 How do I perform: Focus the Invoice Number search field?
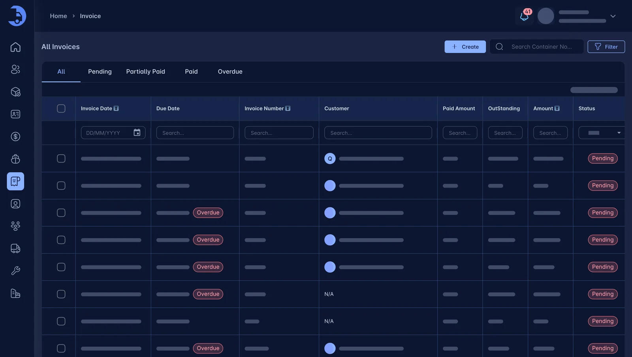pyautogui.click(x=279, y=133)
